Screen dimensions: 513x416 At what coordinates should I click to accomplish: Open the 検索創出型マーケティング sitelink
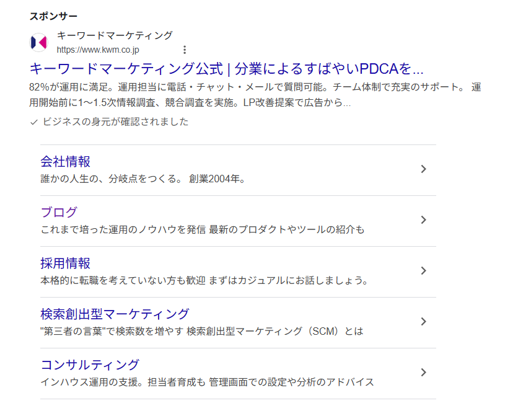pos(115,314)
